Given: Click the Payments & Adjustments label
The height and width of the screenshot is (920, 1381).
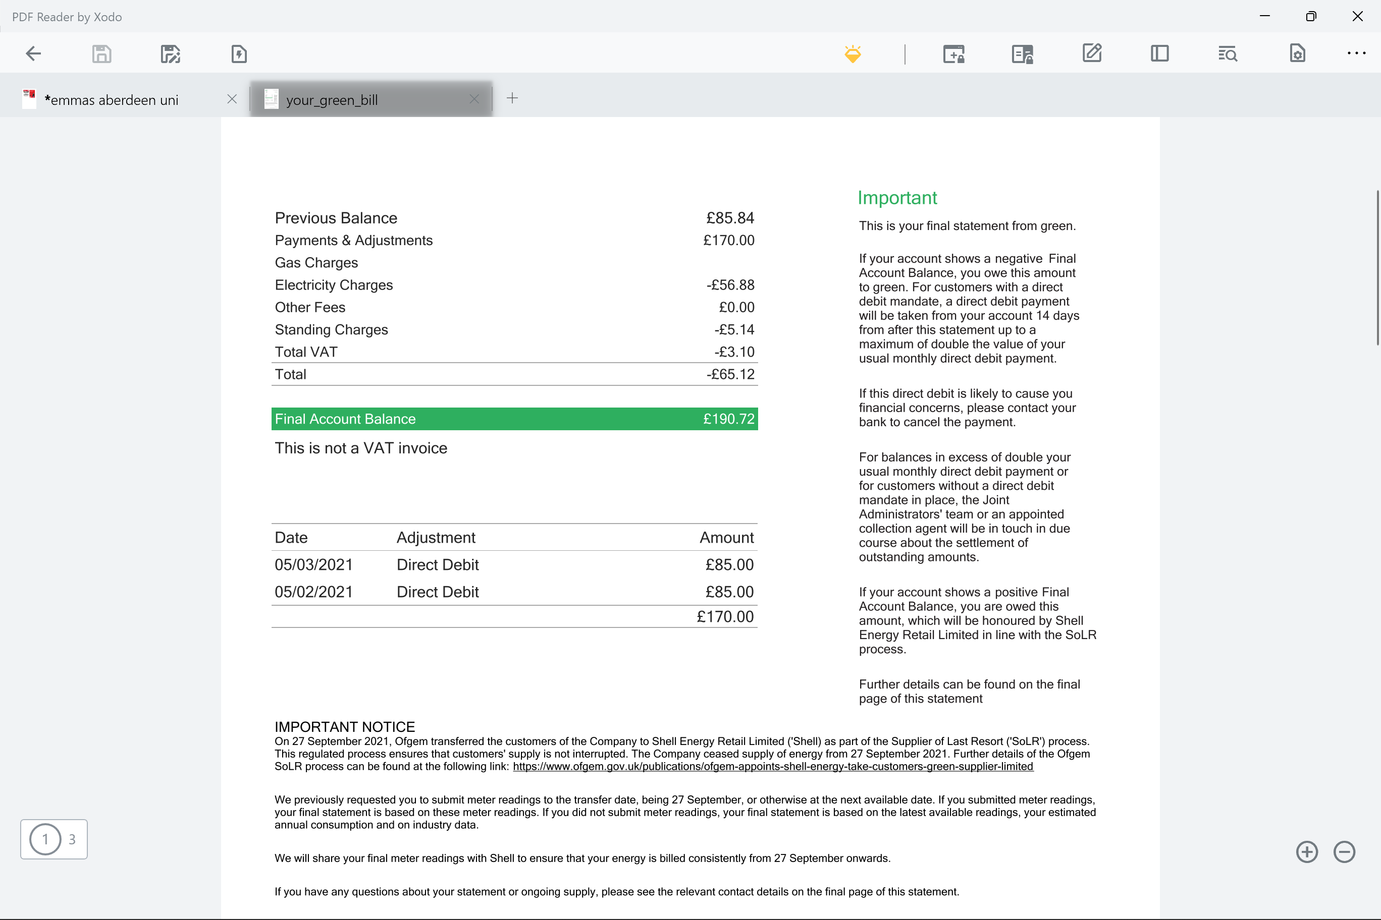Looking at the screenshot, I should pos(353,241).
